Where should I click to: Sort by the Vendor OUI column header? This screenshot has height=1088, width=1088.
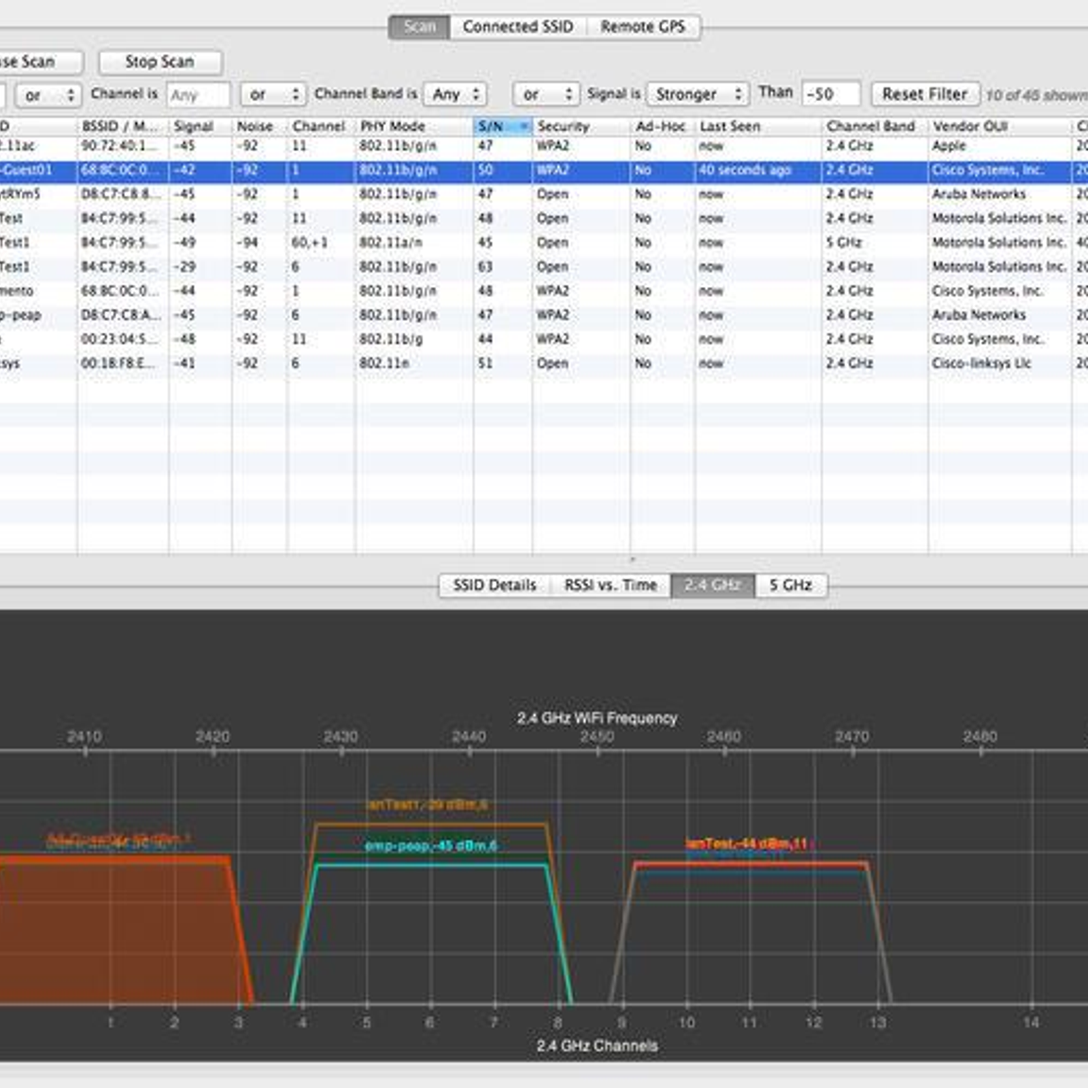point(1000,126)
